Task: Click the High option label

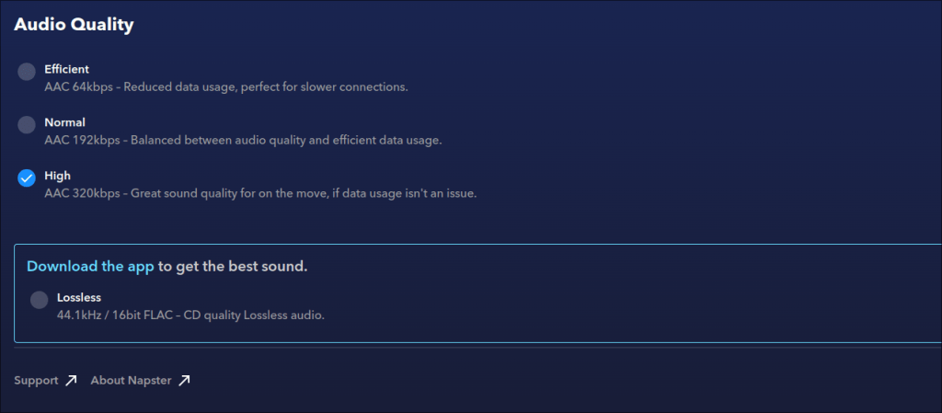Action: (57, 176)
